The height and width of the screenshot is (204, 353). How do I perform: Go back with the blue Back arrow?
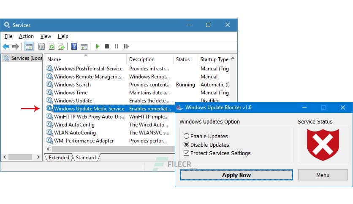[6, 46]
